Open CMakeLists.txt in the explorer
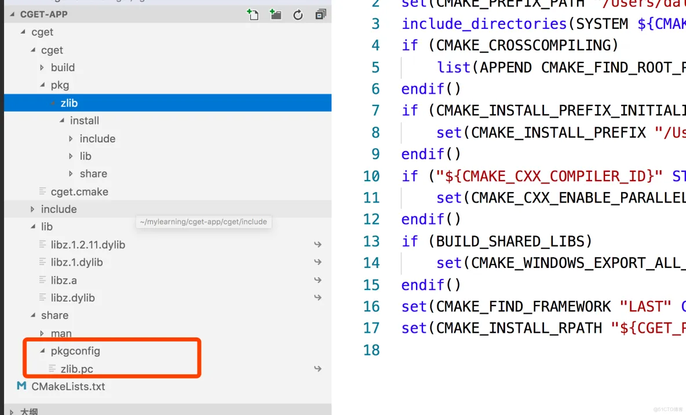 tap(68, 386)
